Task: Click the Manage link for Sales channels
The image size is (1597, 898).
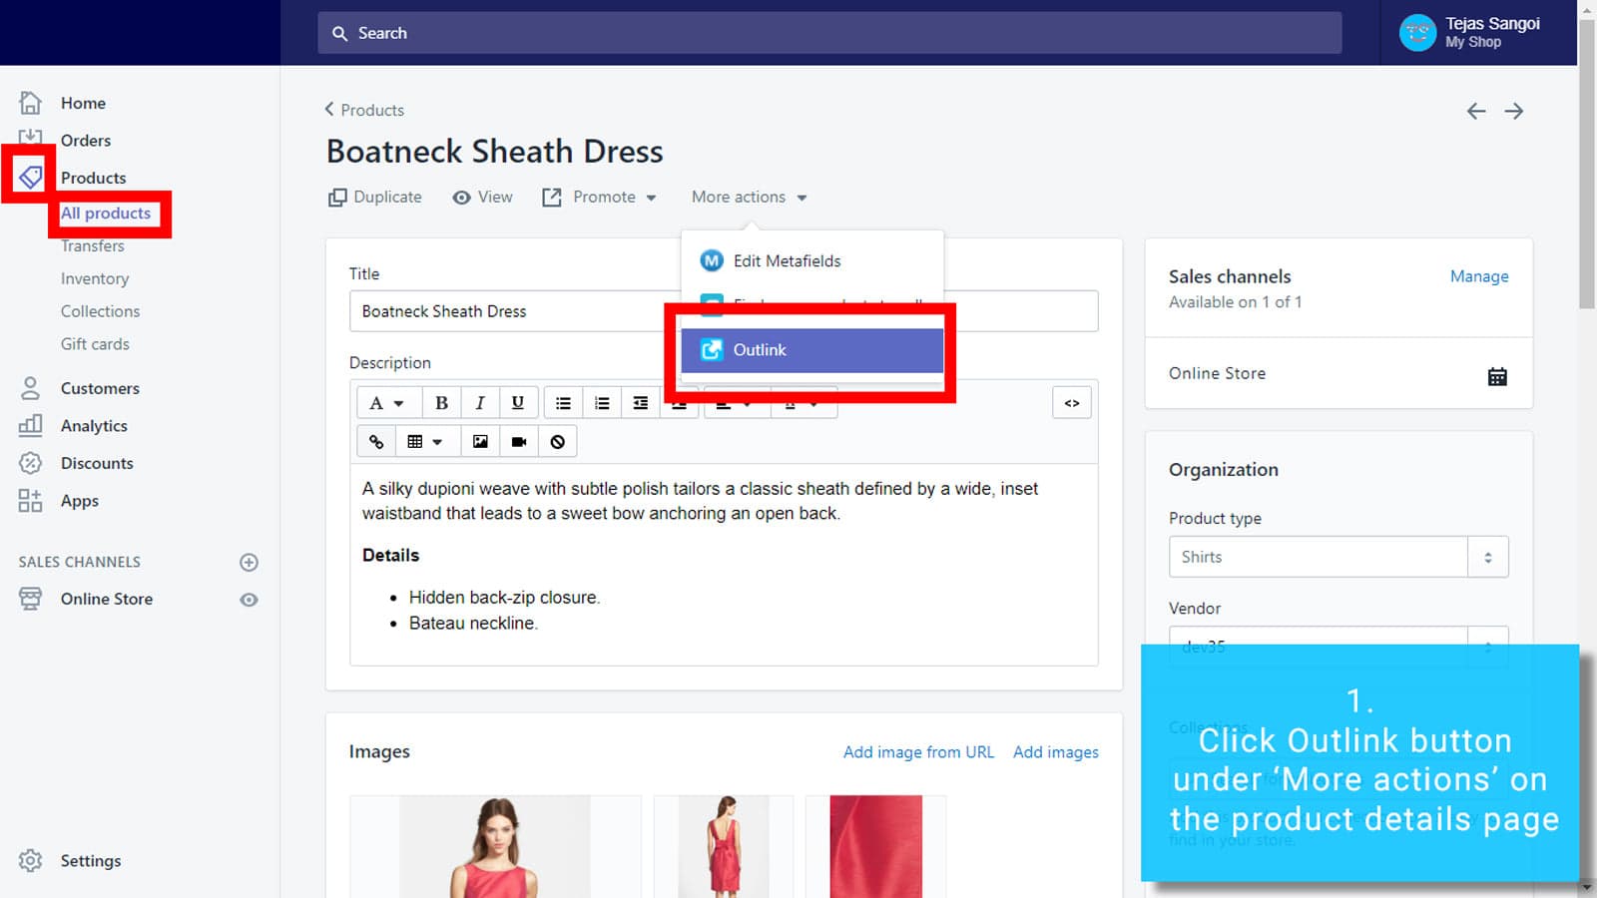Action: tap(1479, 276)
